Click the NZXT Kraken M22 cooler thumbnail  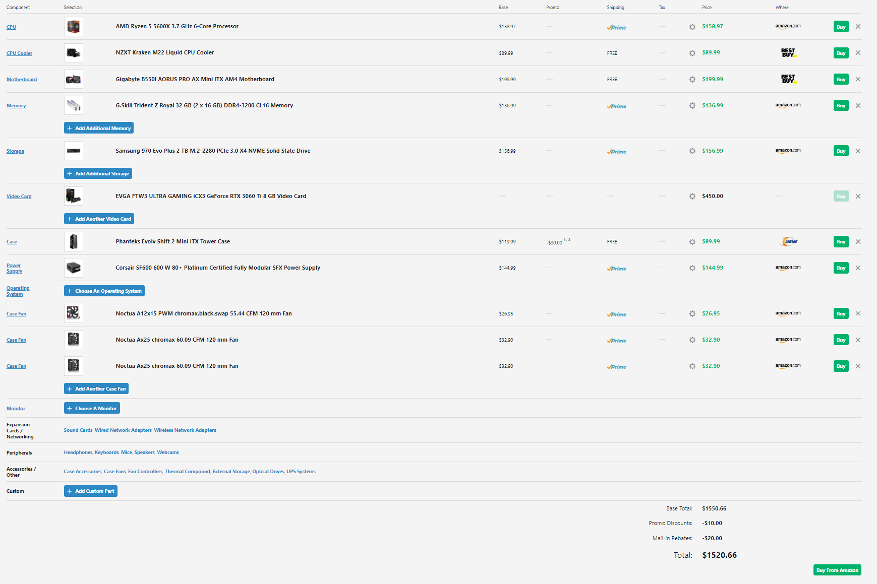(x=74, y=53)
